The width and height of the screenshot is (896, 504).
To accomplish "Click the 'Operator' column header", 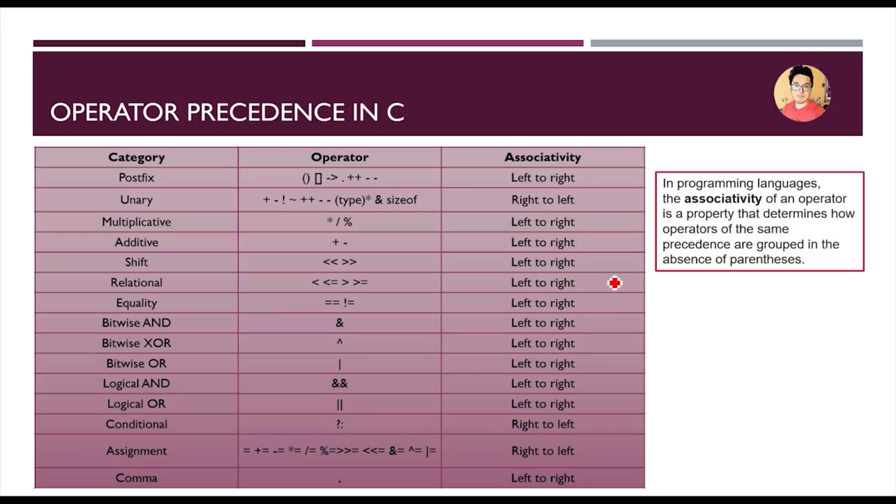I will click(339, 157).
